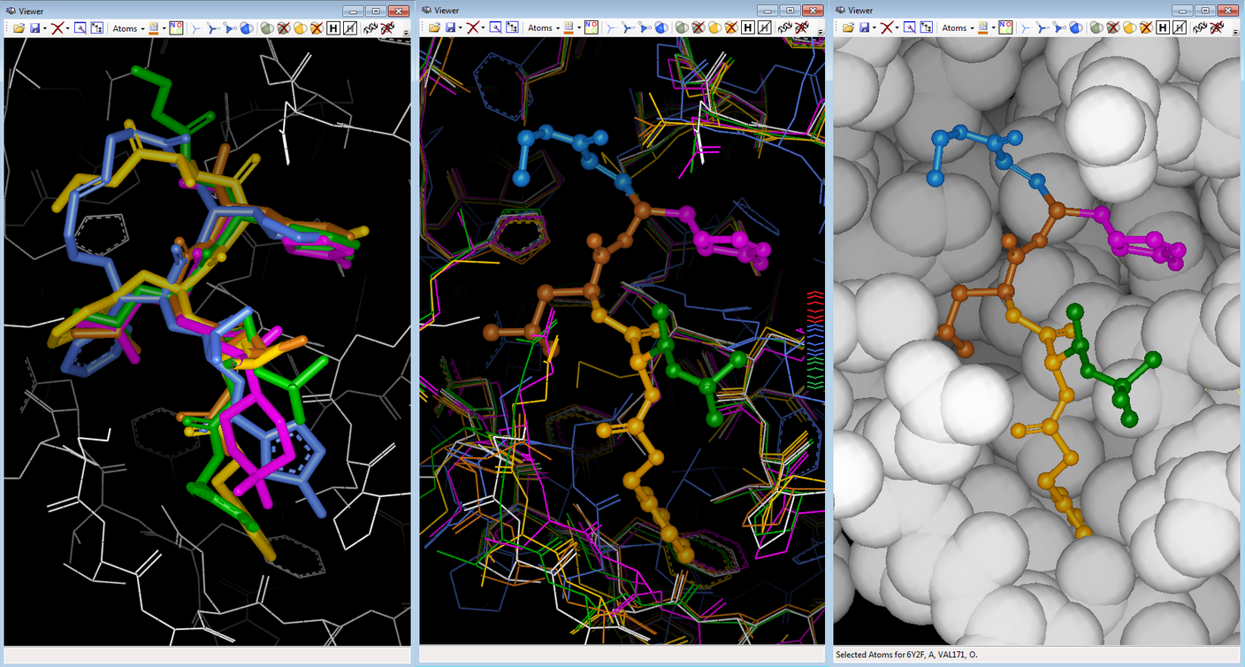The height and width of the screenshot is (667, 1245).
Task: Open the structure tree icon in left viewer
Action: coord(96,28)
